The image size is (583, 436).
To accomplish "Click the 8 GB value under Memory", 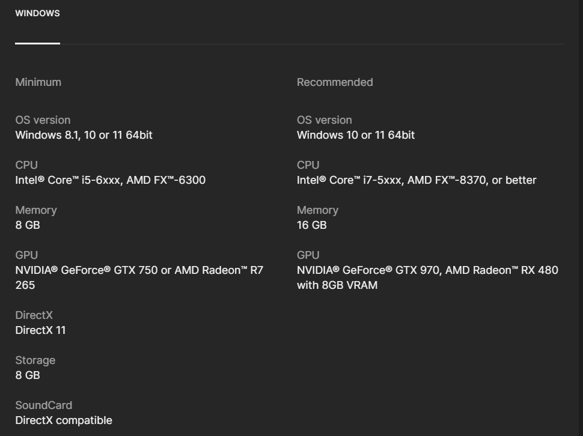I will (28, 225).
